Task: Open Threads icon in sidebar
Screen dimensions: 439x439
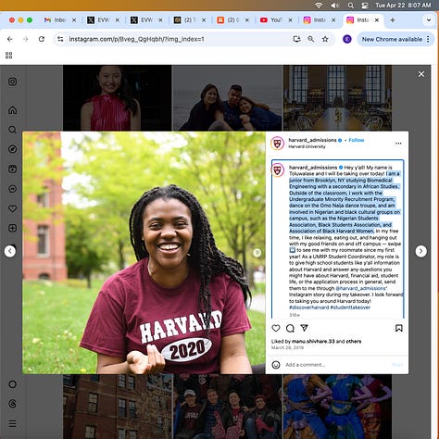Action: point(12,404)
